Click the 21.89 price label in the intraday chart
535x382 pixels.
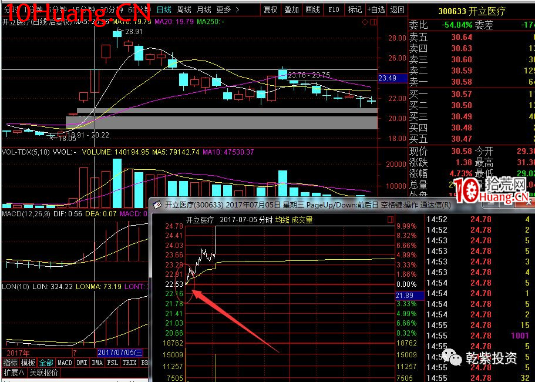409,295
